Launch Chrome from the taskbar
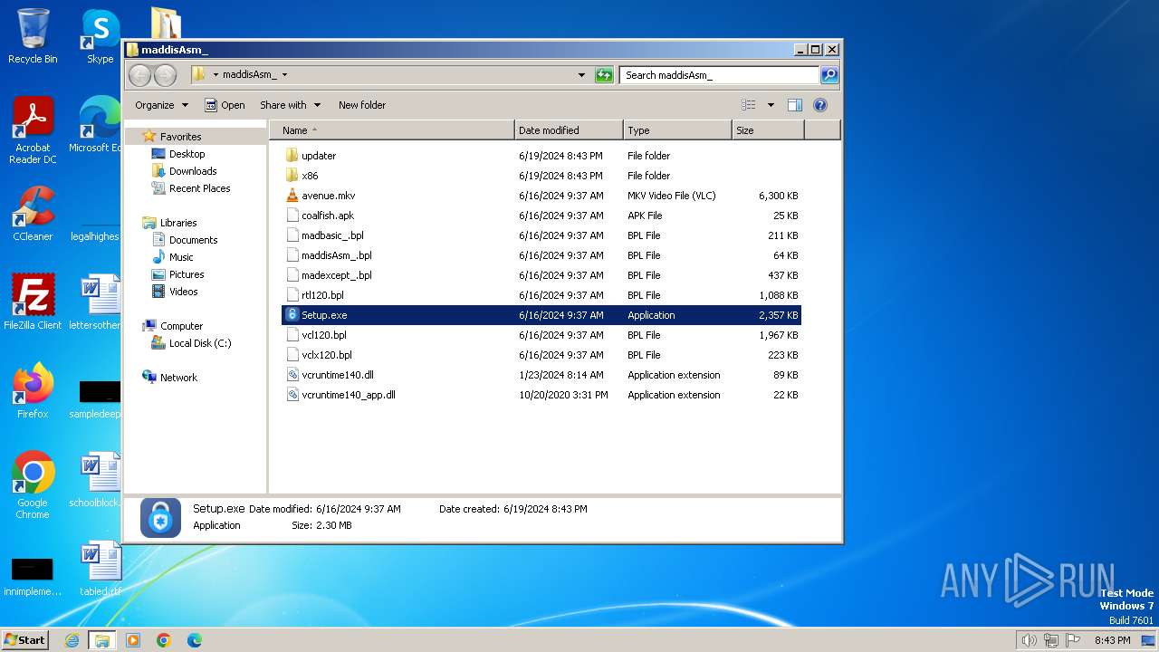This screenshot has width=1159, height=652. (164, 640)
